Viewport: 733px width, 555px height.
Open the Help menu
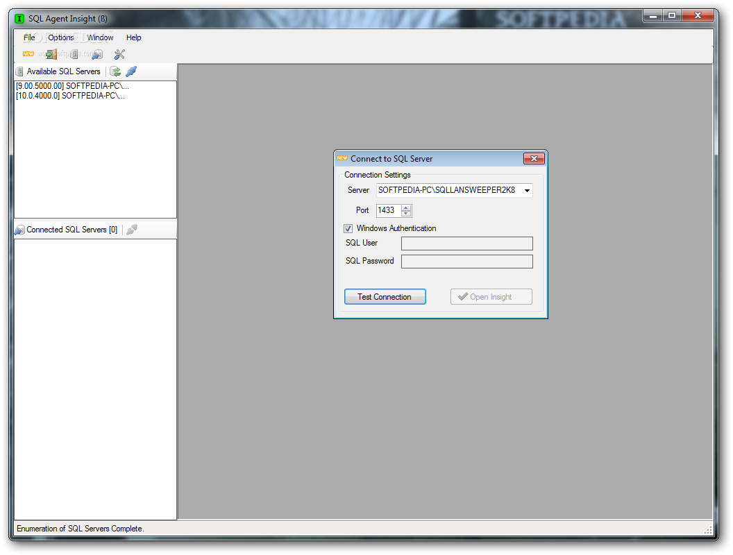134,37
